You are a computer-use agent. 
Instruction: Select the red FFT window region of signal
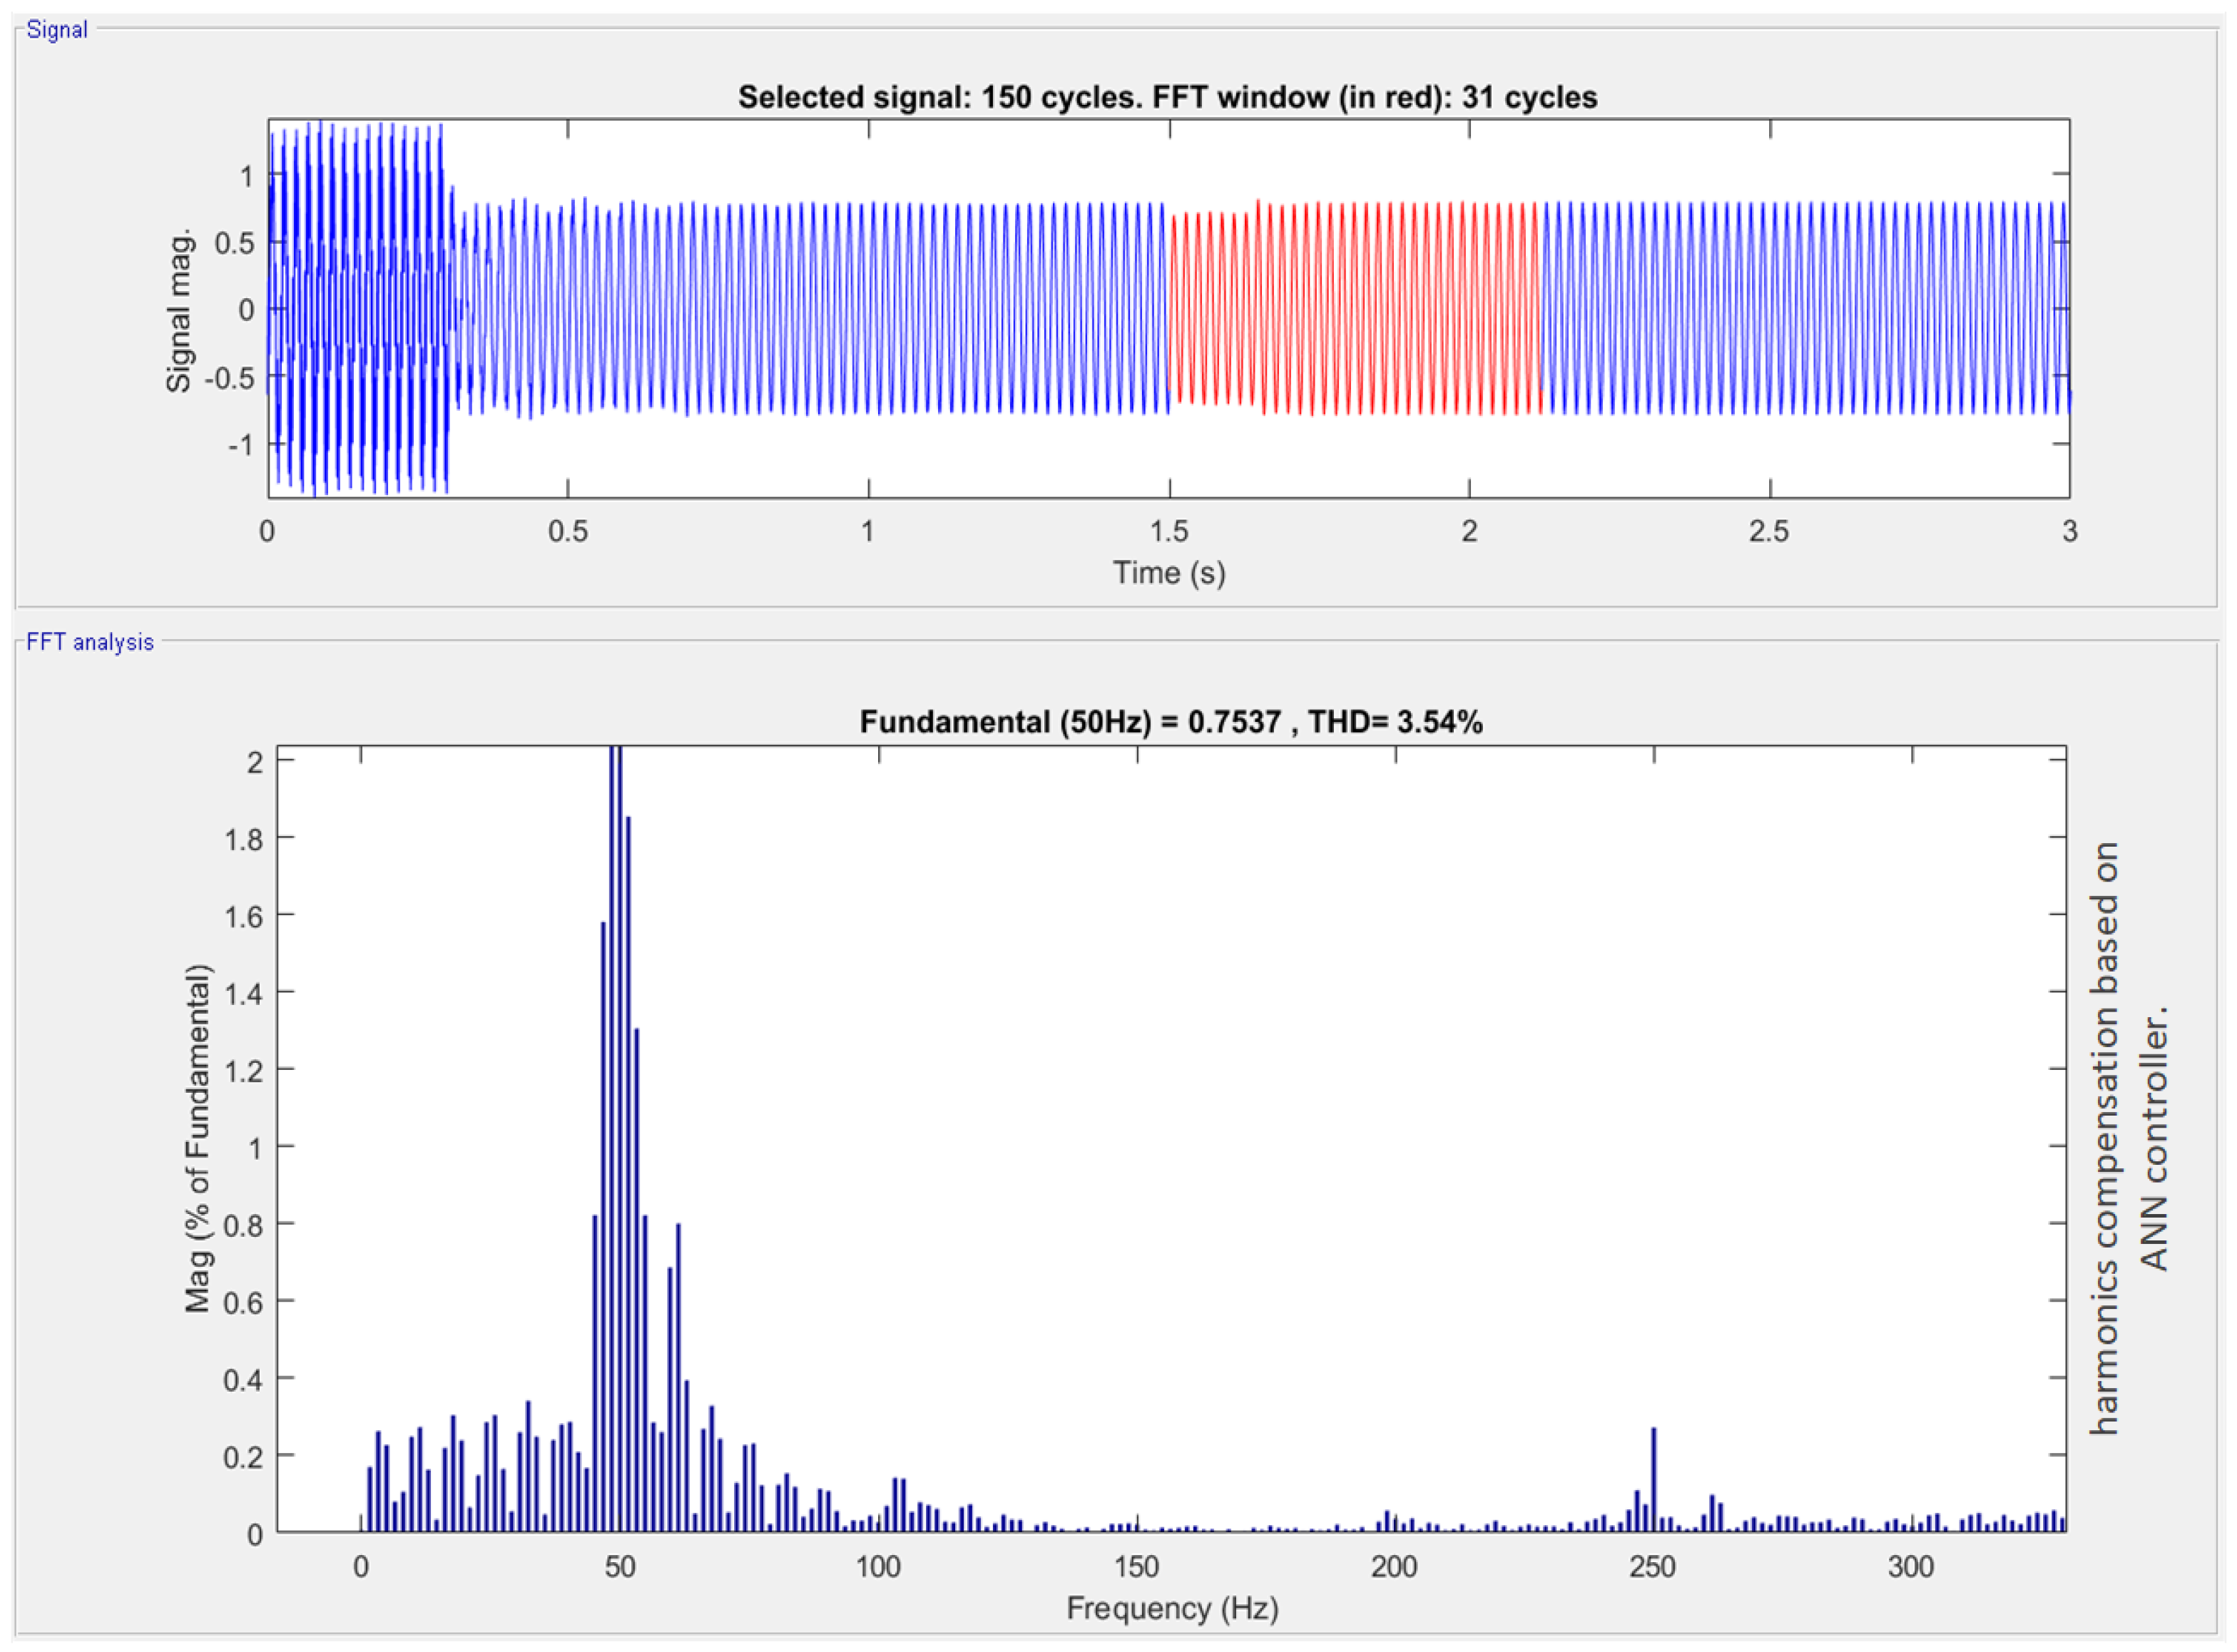(x=1354, y=308)
